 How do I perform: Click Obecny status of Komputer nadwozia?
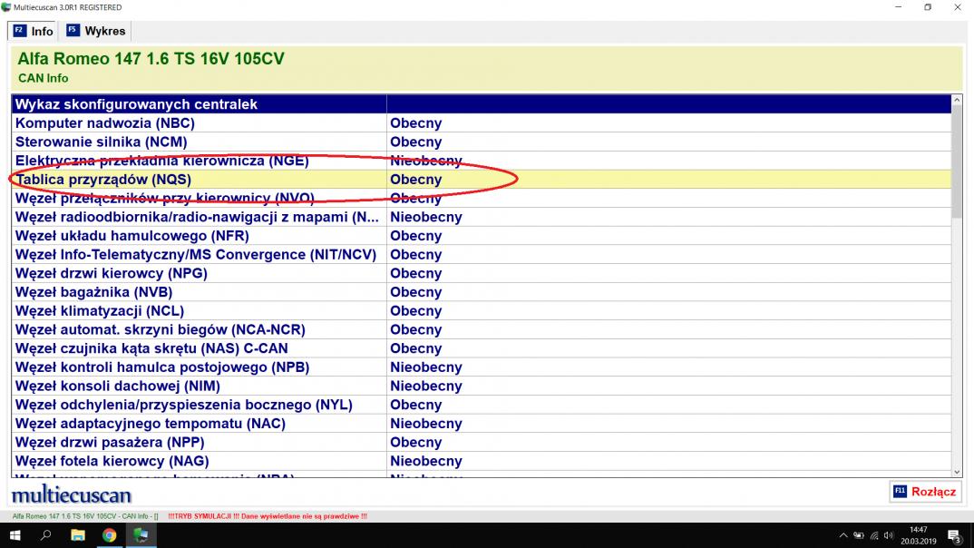tap(415, 123)
